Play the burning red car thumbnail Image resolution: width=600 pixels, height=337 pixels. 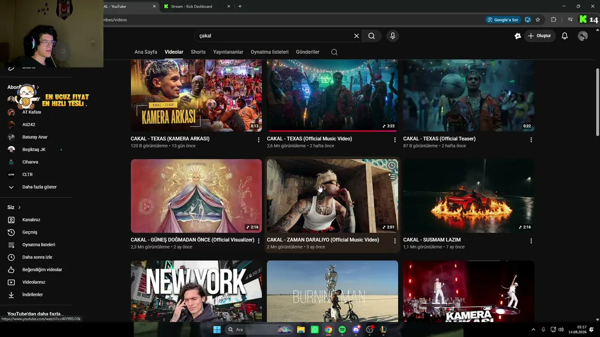tap(469, 196)
